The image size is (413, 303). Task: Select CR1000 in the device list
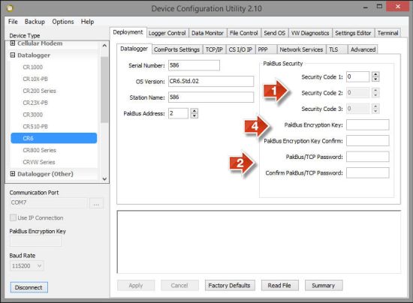(32, 67)
